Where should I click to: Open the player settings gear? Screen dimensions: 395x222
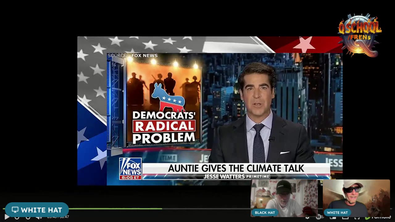pyautogui.click(x=307, y=217)
